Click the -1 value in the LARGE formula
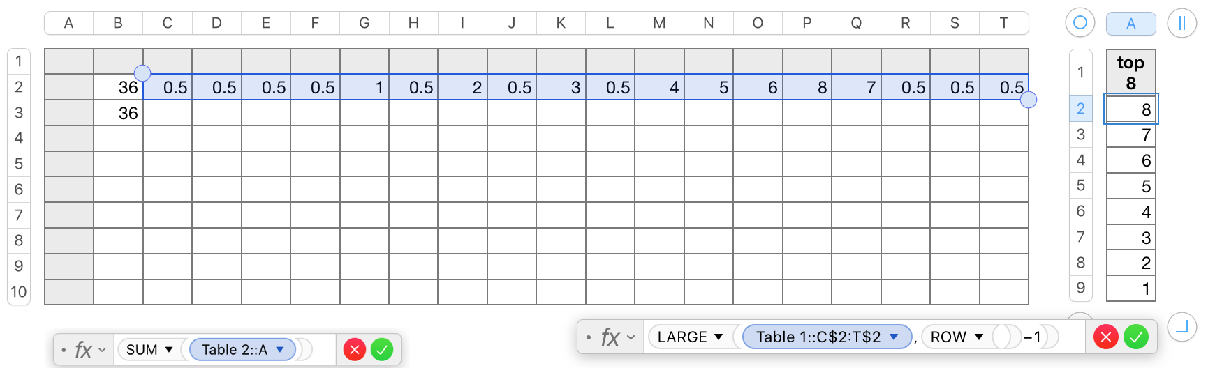The width and height of the screenshot is (1208, 368). (x=1033, y=337)
